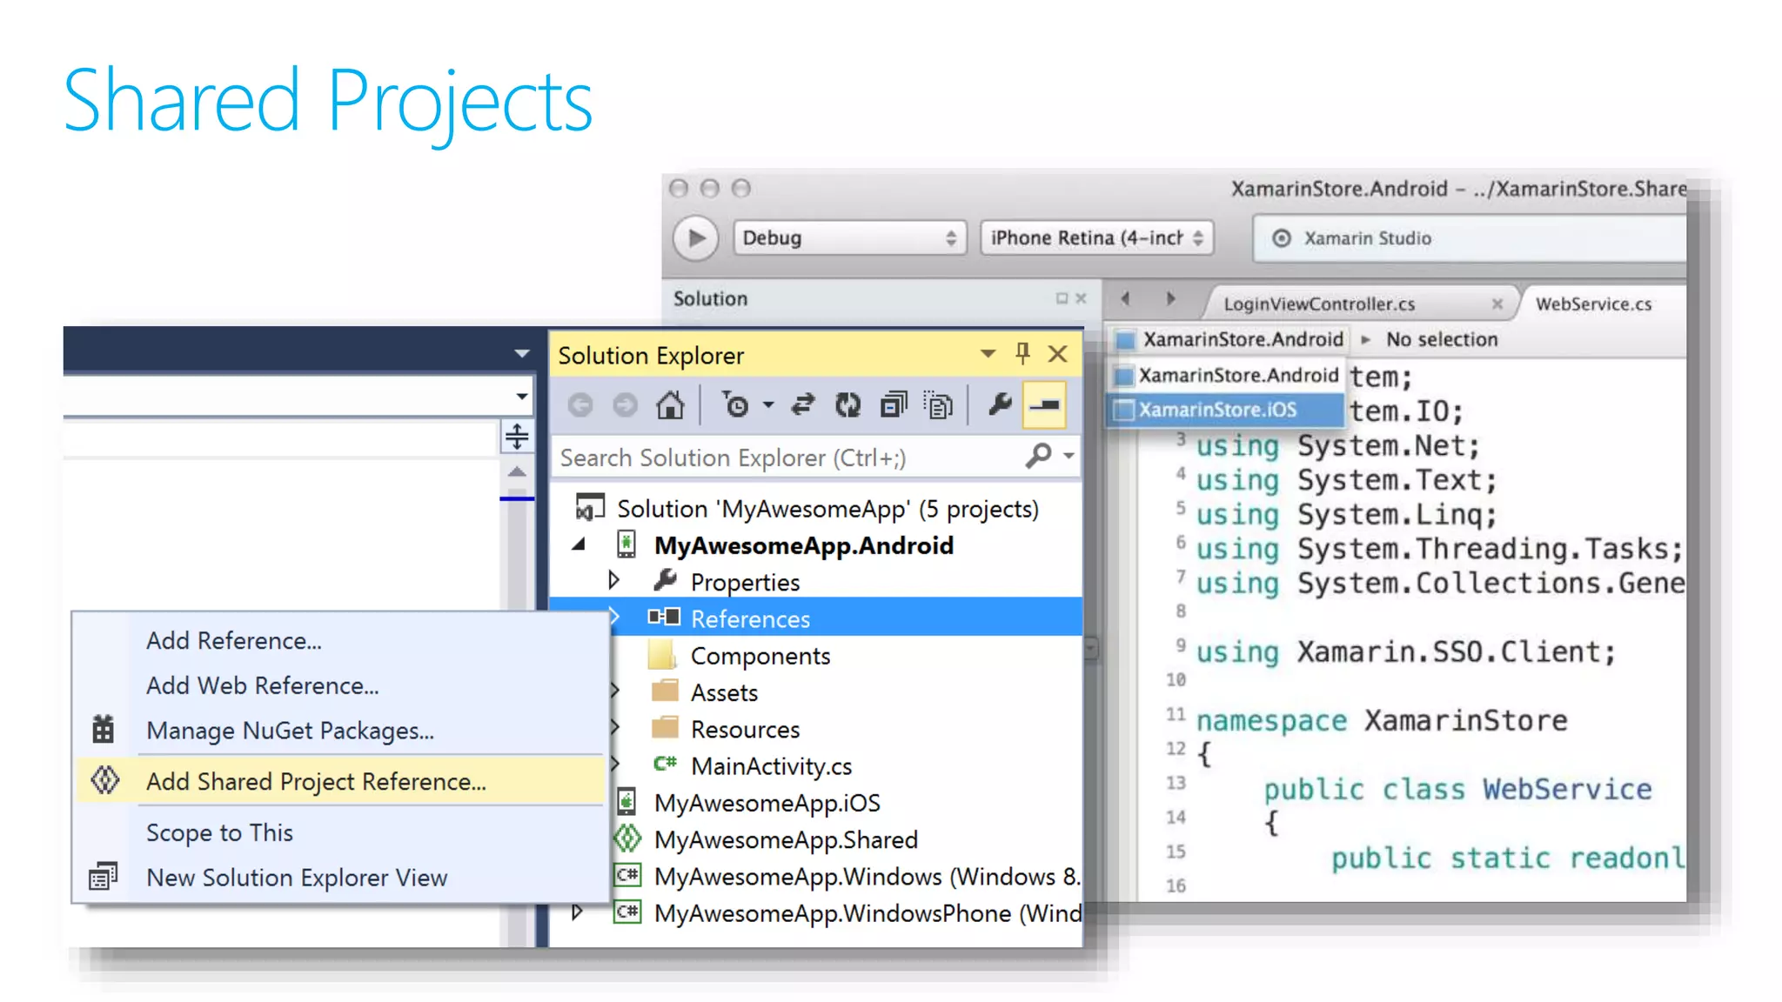Screen dimensions: 1782x1002
Task: Open the iPhone Retina device dropdown
Action: tap(1096, 237)
